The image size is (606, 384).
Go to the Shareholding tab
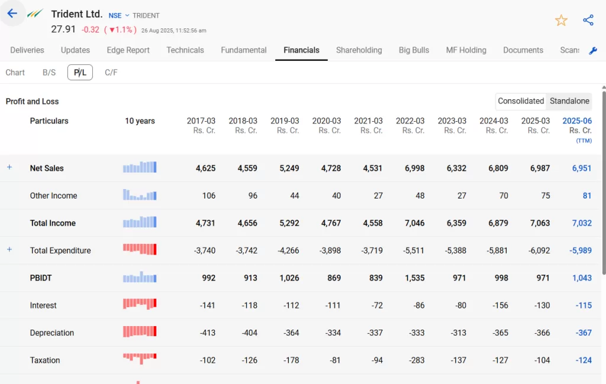click(359, 50)
